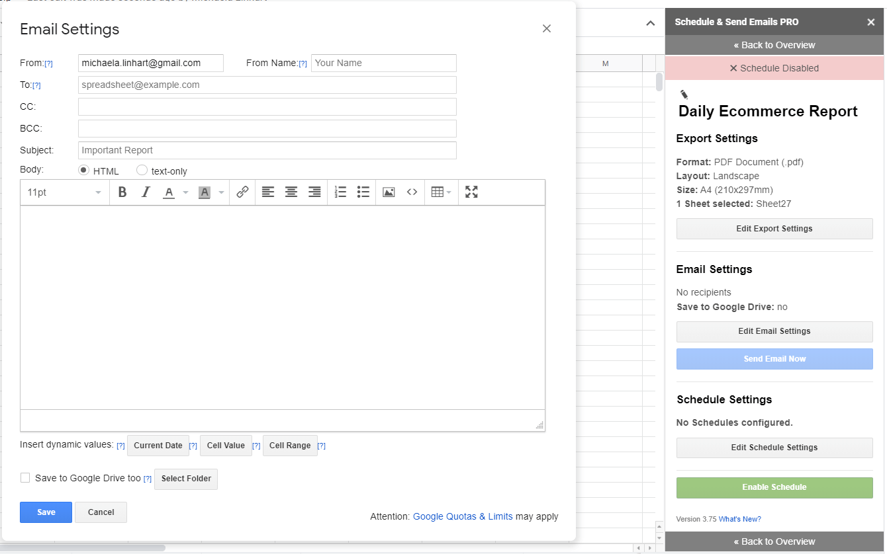887x554 pixels.
Task: Insert a bulleted list in the body
Action: point(363,192)
